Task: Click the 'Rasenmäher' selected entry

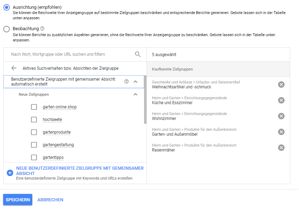Action: [163, 150]
